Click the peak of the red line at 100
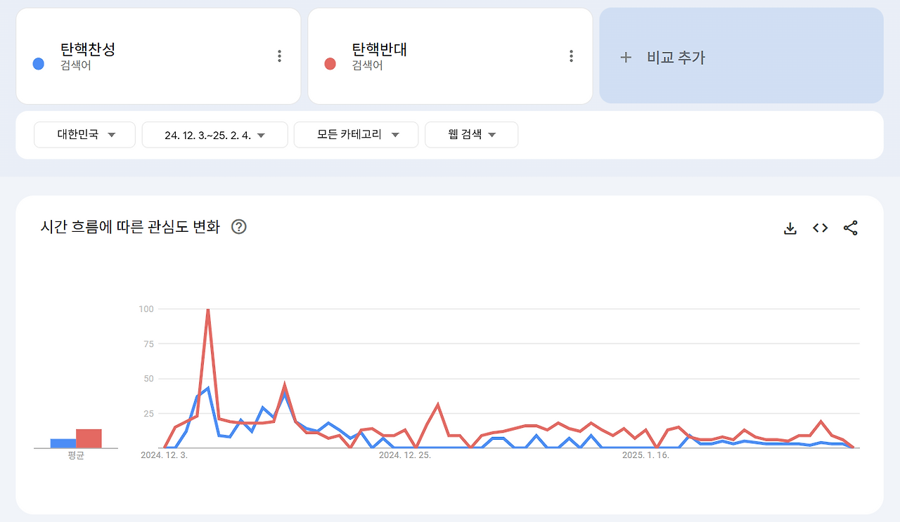 (208, 308)
